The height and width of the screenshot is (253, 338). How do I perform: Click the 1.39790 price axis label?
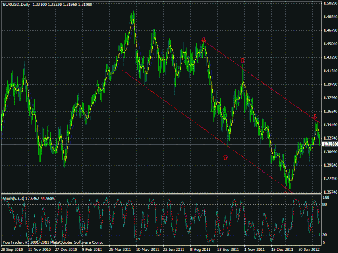pos(330,84)
